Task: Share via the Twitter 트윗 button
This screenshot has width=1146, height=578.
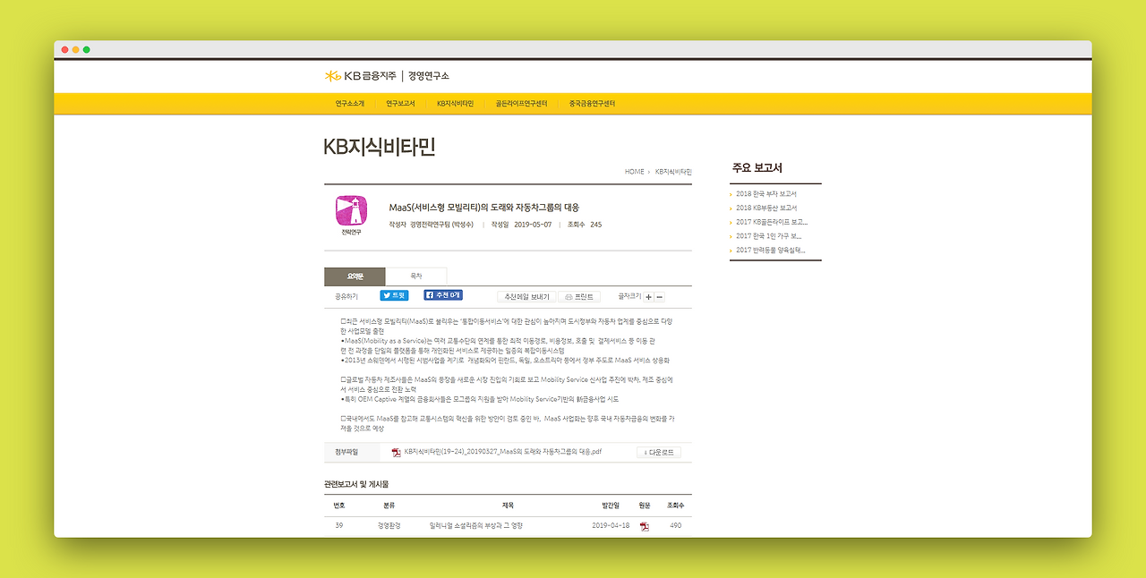Action: pos(394,295)
